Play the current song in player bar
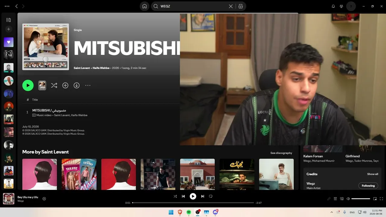This screenshot has height=217, width=386. click(193, 196)
